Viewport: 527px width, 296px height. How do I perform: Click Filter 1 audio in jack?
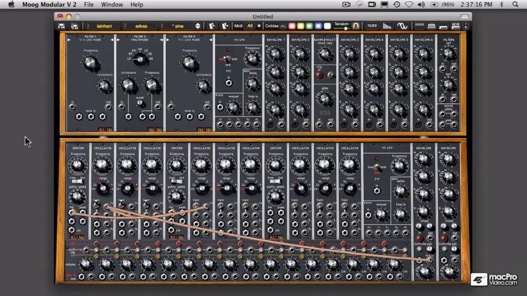click(72, 107)
